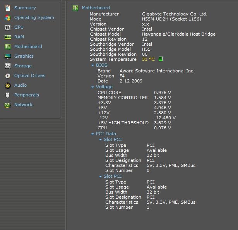Click the Operating System Windows flag icon
The height and width of the screenshot is (230, 238).
point(7,17)
